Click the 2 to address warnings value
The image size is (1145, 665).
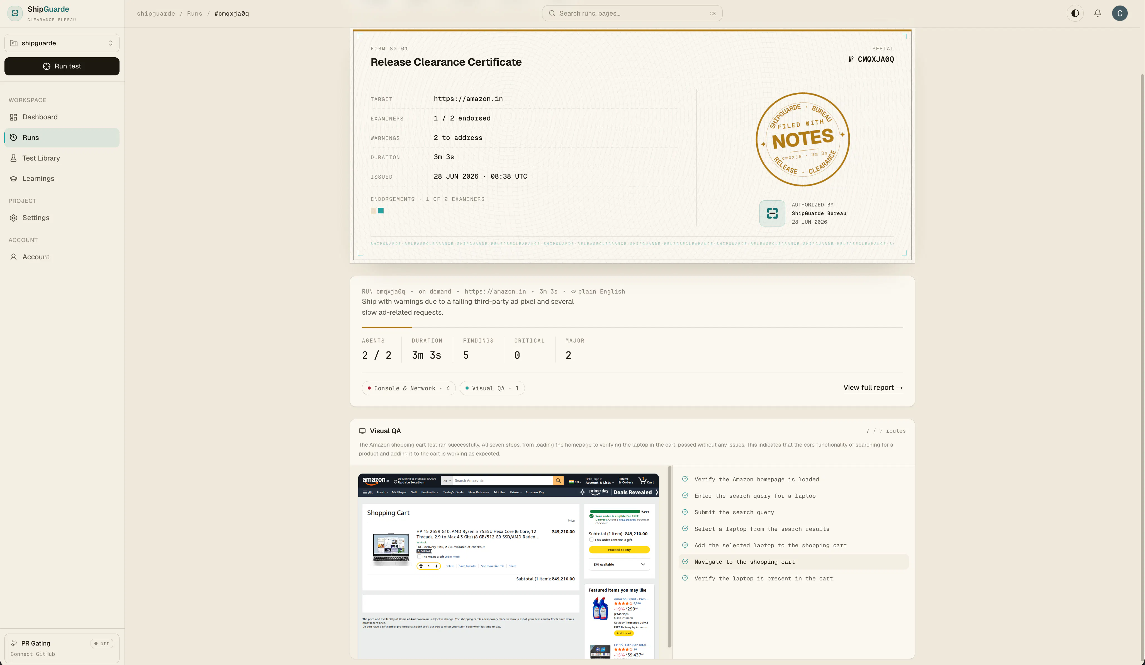coord(458,138)
